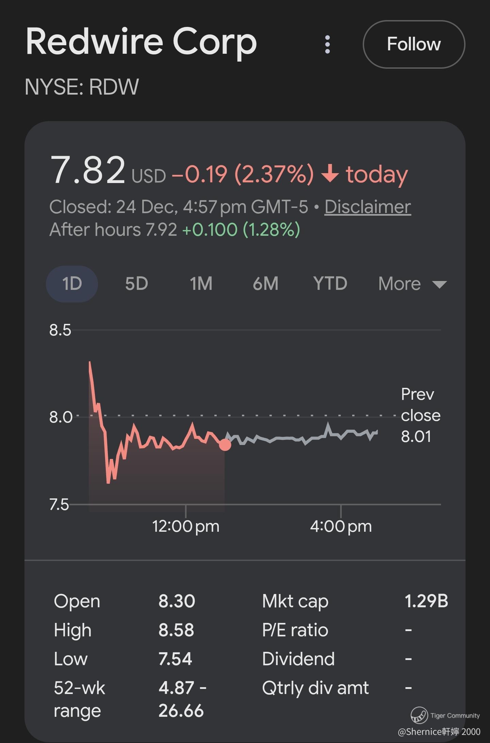Screen dimensions: 490x743
Task: Click the Mkt cap value 1.29B
Action: tap(426, 601)
